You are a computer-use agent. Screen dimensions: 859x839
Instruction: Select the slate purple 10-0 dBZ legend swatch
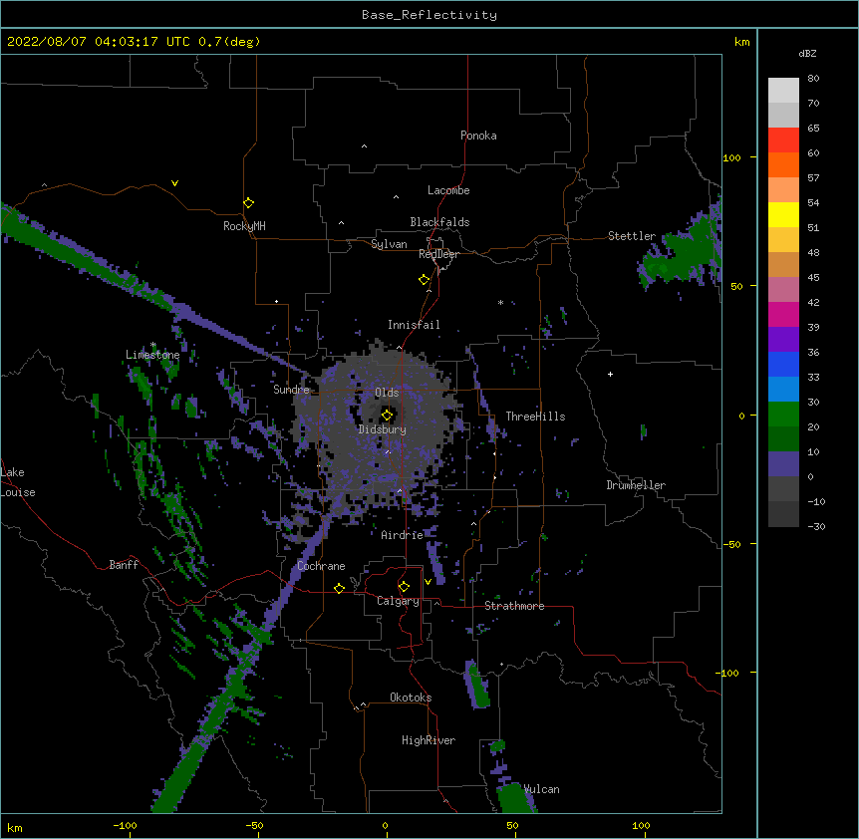pos(783,464)
